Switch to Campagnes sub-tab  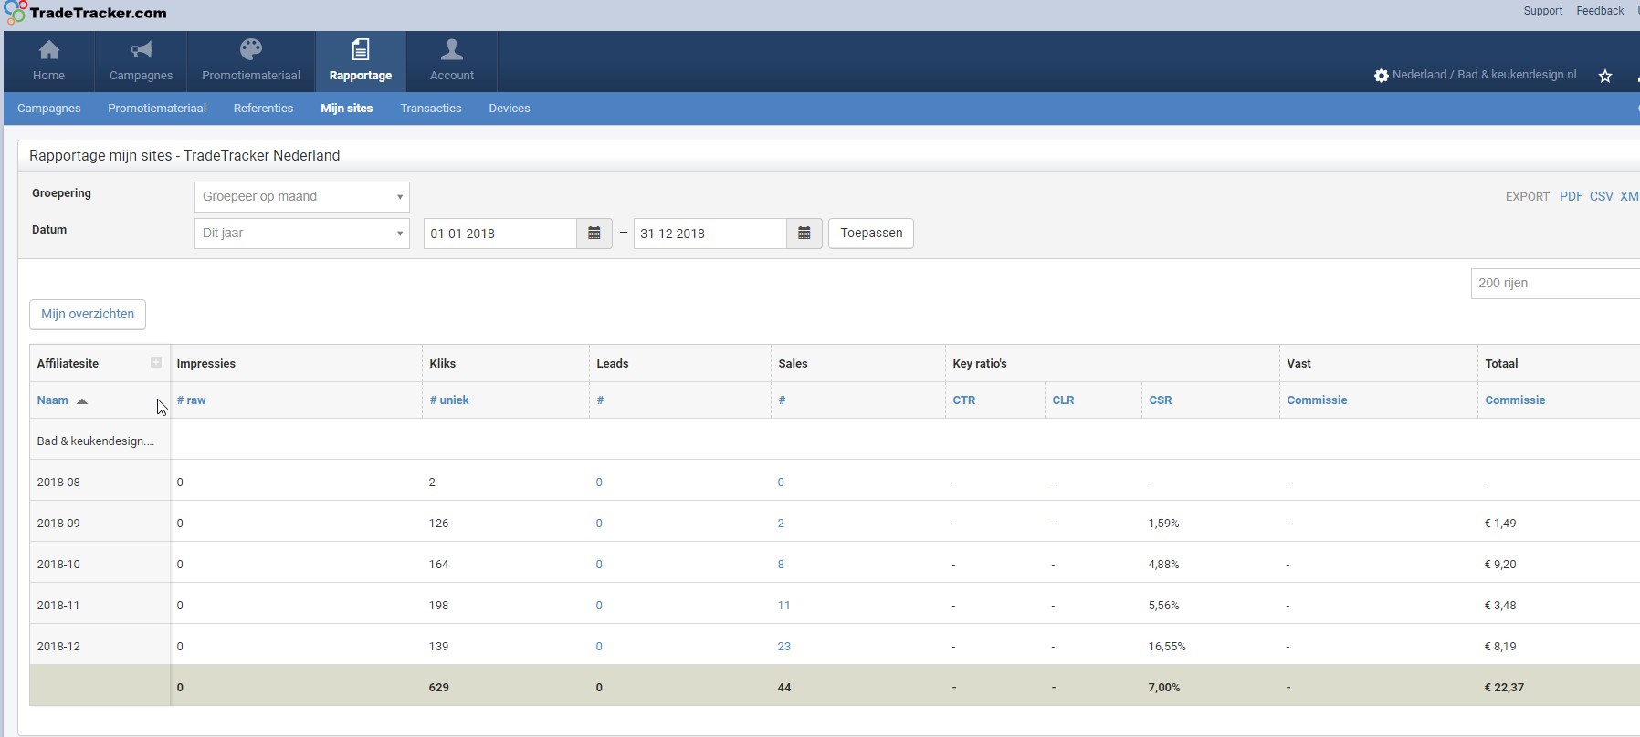(x=49, y=108)
